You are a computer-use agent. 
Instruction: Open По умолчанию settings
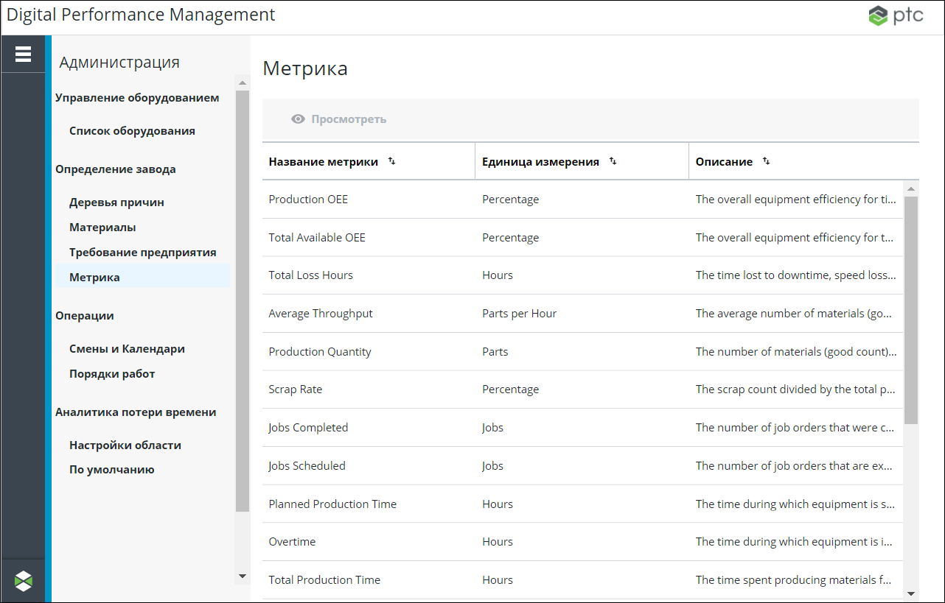112,470
